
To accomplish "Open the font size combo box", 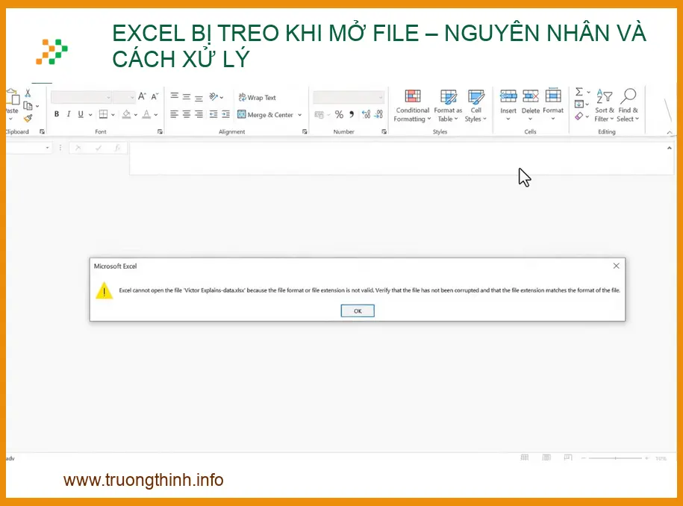I will (x=124, y=97).
